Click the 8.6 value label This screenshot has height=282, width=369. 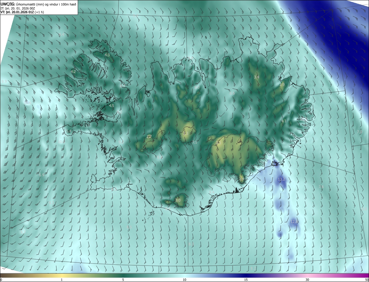(x=232, y=93)
